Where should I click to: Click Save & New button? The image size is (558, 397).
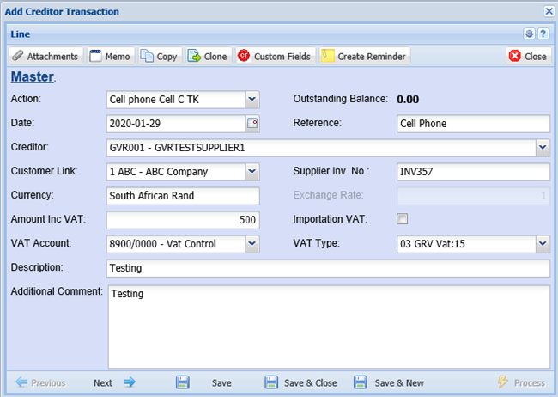(x=389, y=383)
